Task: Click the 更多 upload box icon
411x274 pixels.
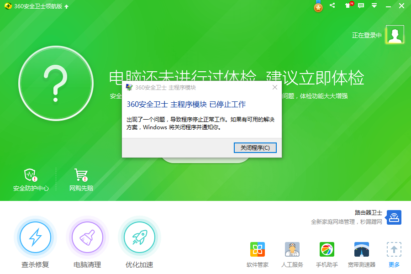Action: (394, 249)
